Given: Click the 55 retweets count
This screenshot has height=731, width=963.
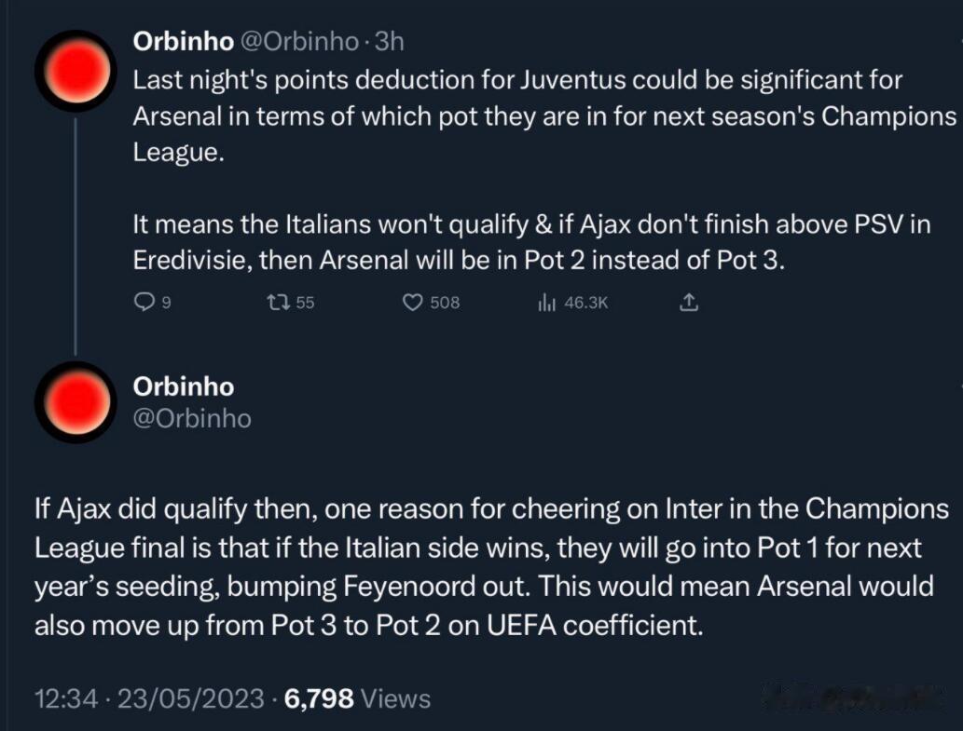Looking at the screenshot, I should 305,303.
